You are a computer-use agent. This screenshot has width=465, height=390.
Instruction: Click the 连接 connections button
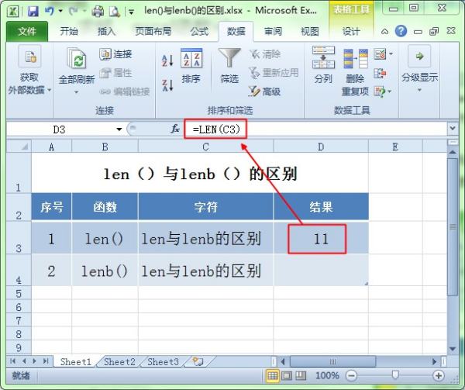[x=115, y=54]
